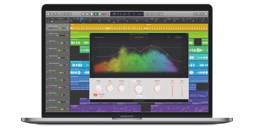Click the duplicate track button

tap(52, 21)
